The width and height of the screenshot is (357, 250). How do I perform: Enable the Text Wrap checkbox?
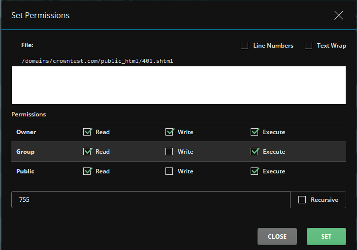click(x=309, y=45)
